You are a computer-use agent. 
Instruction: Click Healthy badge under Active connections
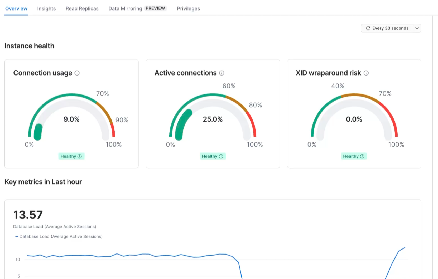[213, 156]
